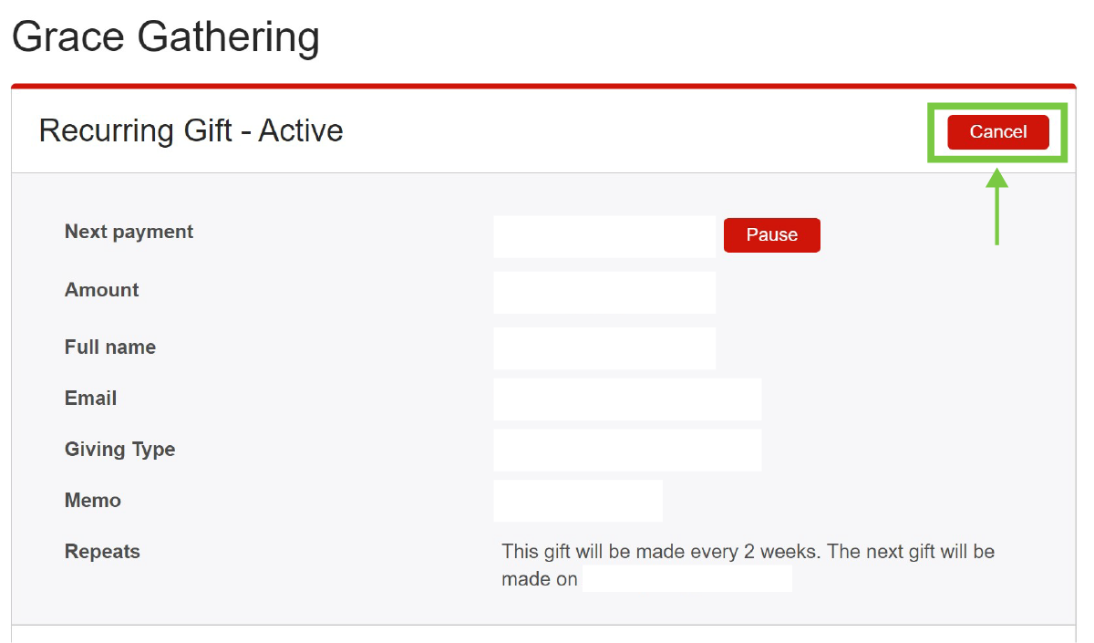
Task: Click the redacted next gift date box
Action: point(687,579)
